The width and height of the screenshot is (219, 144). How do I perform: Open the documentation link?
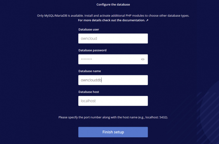[x=111, y=20]
